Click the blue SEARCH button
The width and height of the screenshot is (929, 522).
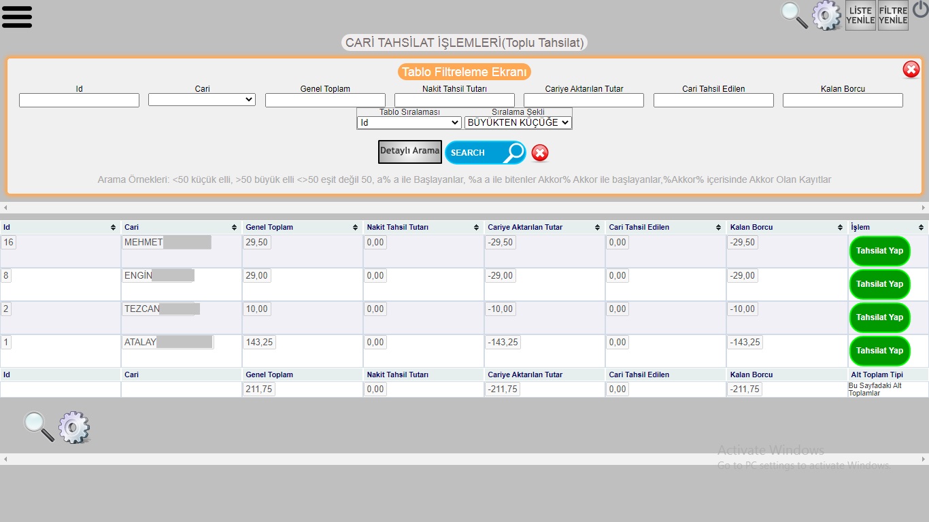pos(486,153)
